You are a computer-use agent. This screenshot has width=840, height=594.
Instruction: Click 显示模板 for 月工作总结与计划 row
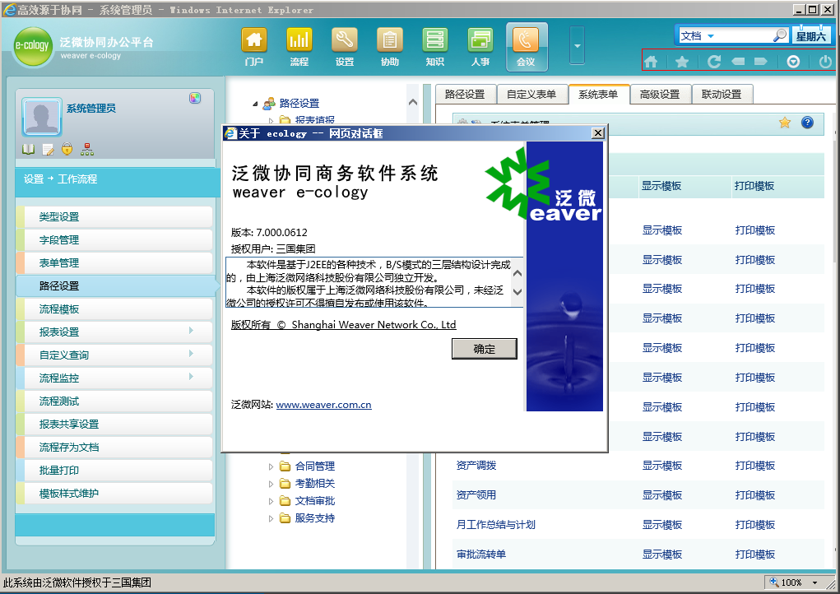pos(662,524)
